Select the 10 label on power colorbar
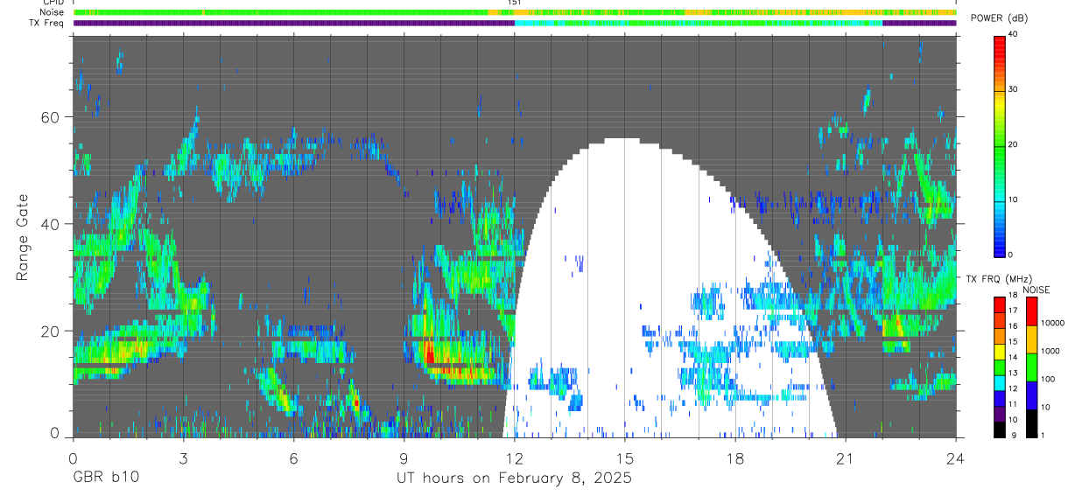 1014,199
